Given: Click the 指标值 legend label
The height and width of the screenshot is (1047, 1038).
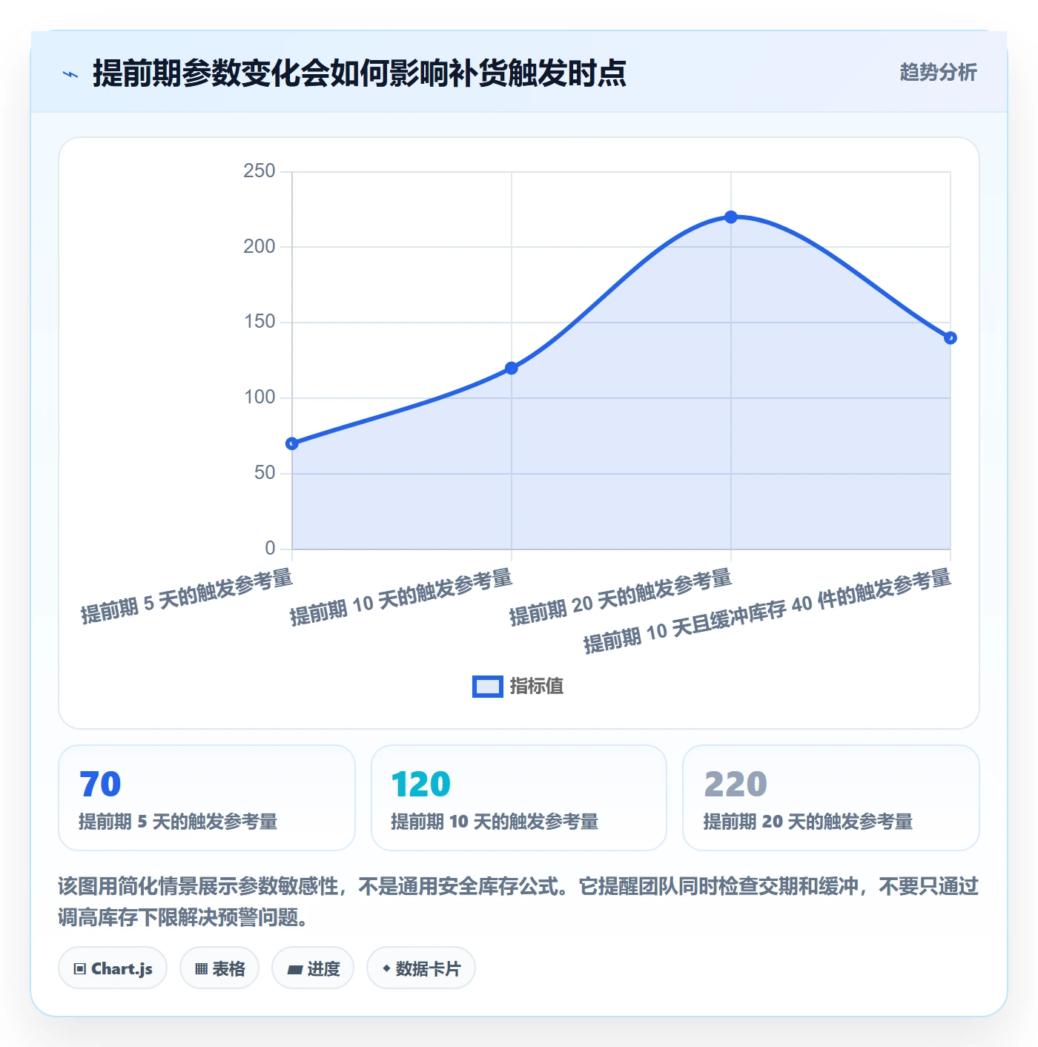Looking at the screenshot, I should click(x=537, y=687).
